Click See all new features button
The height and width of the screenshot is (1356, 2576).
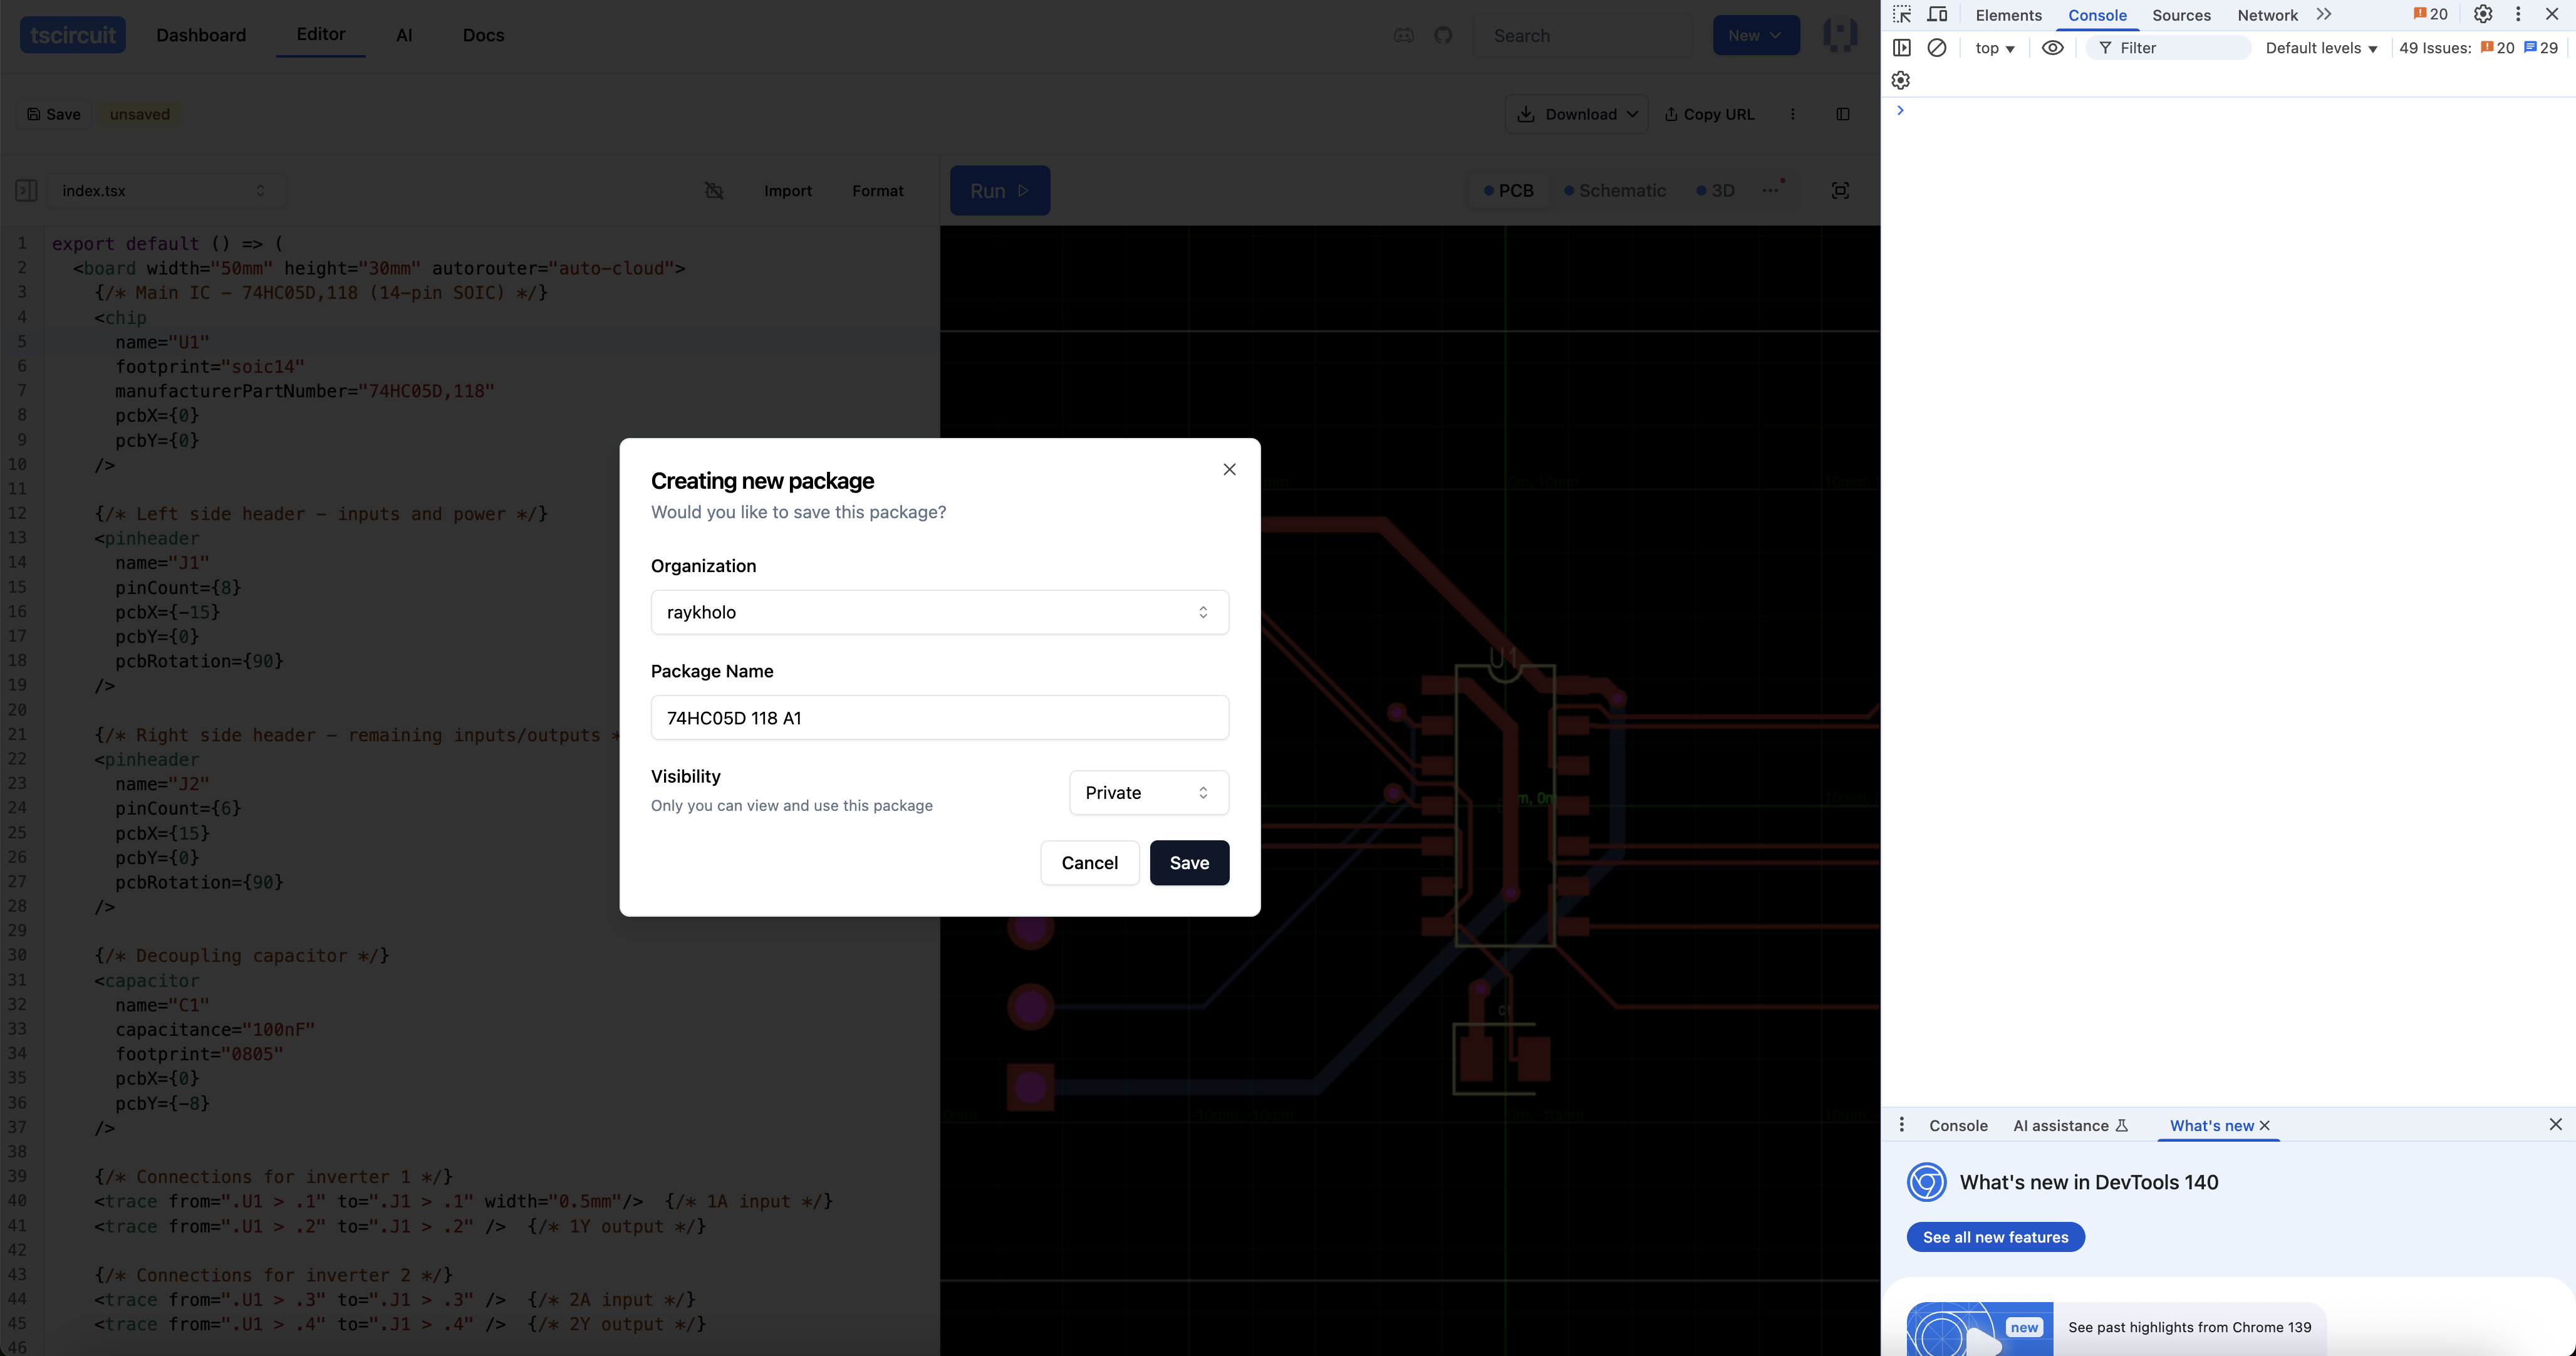[1995, 1237]
